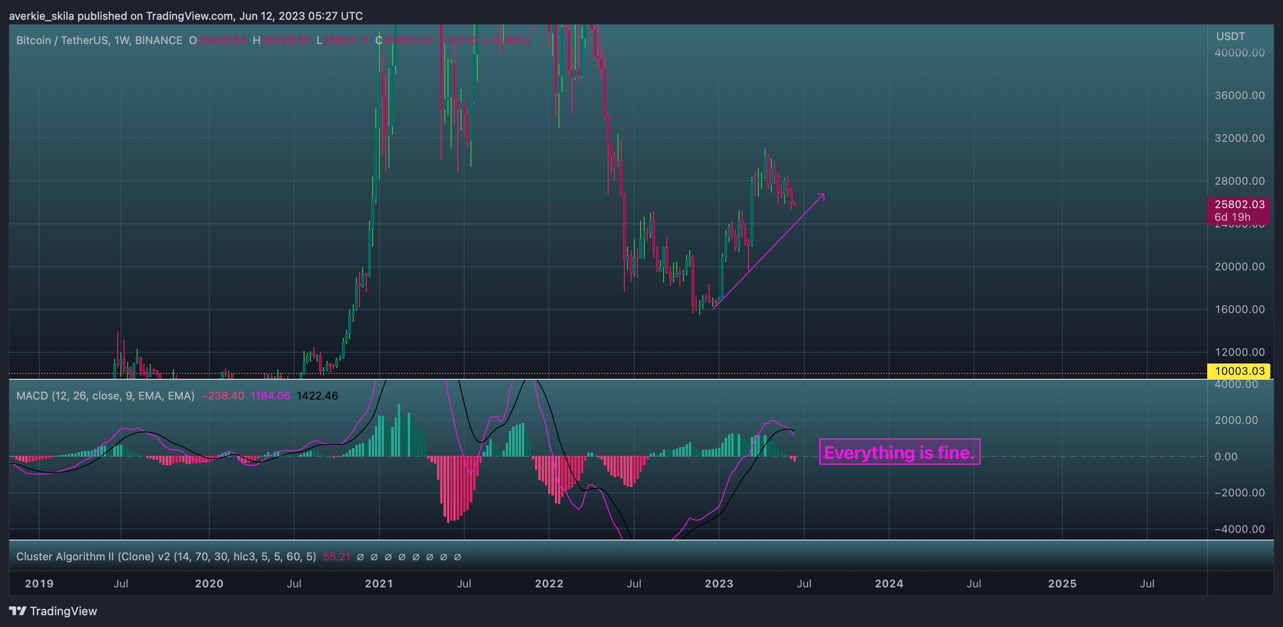Click the current price label 25802.03
1283x627 pixels.
pos(1239,204)
